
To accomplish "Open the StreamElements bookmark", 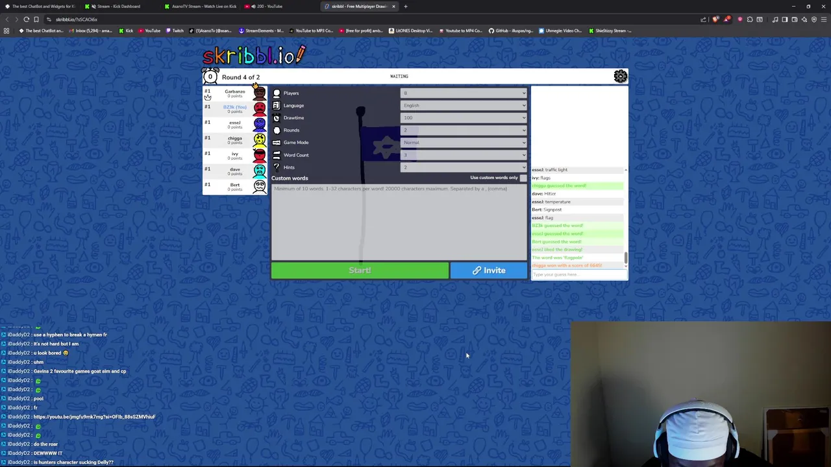I will tap(262, 30).
